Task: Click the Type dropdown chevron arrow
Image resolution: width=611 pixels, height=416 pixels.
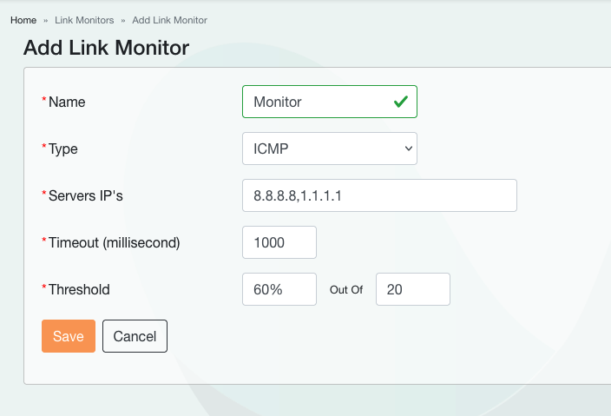Action: click(409, 149)
